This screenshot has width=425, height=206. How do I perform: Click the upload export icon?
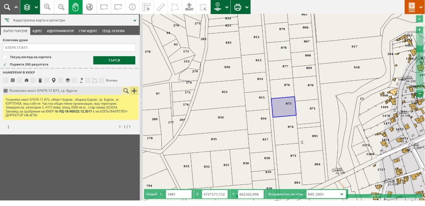(189, 7)
